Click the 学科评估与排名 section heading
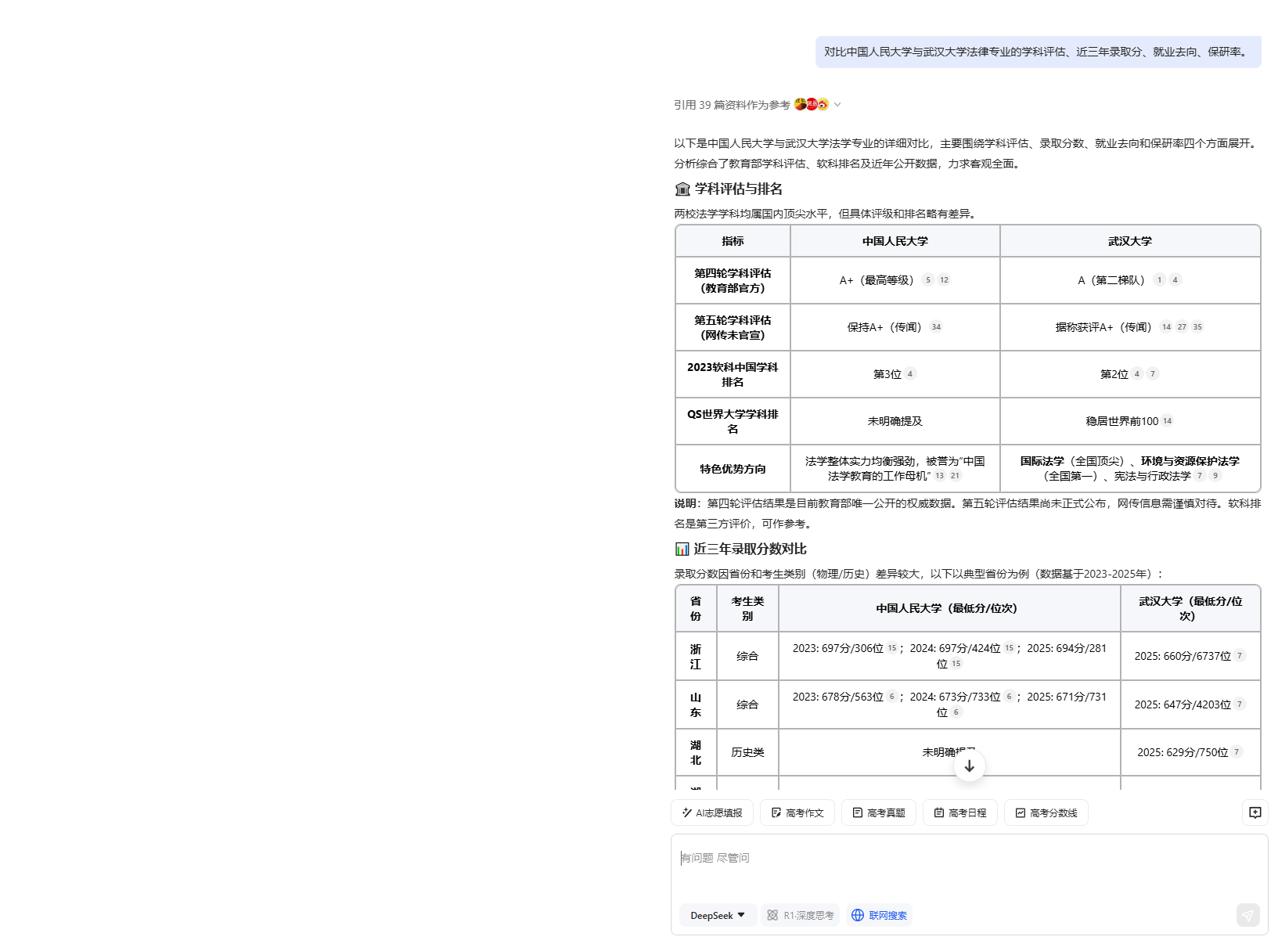 pyautogui.click(x=729, y=189)
